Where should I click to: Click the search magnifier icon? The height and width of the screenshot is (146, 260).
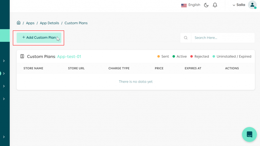(186, 38)
